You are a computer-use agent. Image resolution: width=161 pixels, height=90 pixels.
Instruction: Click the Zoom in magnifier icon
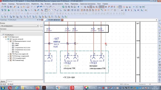[x=69, y=7]
